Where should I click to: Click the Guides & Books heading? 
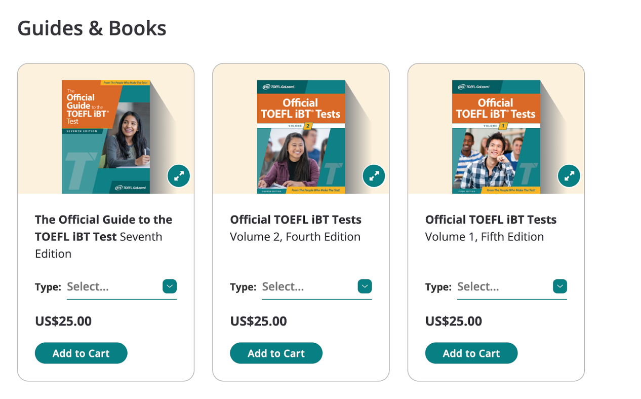(92, 28)
